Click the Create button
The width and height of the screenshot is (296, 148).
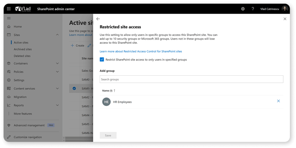(x=77, y=45)
